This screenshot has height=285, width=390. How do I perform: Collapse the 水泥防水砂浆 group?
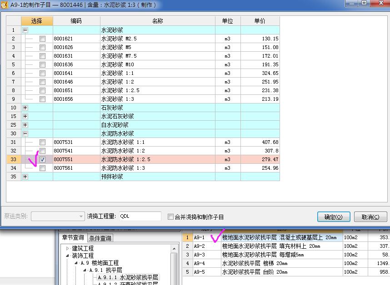click(x=25, y=133)
